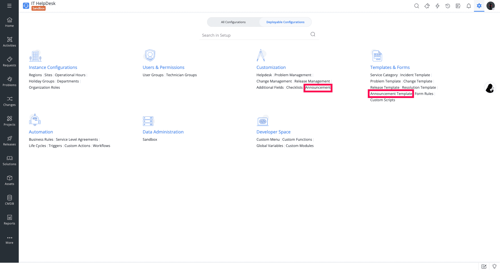Open the Zia assistant floating icon
The height and width of the screenshot is (270, 500).
[490, 88]
